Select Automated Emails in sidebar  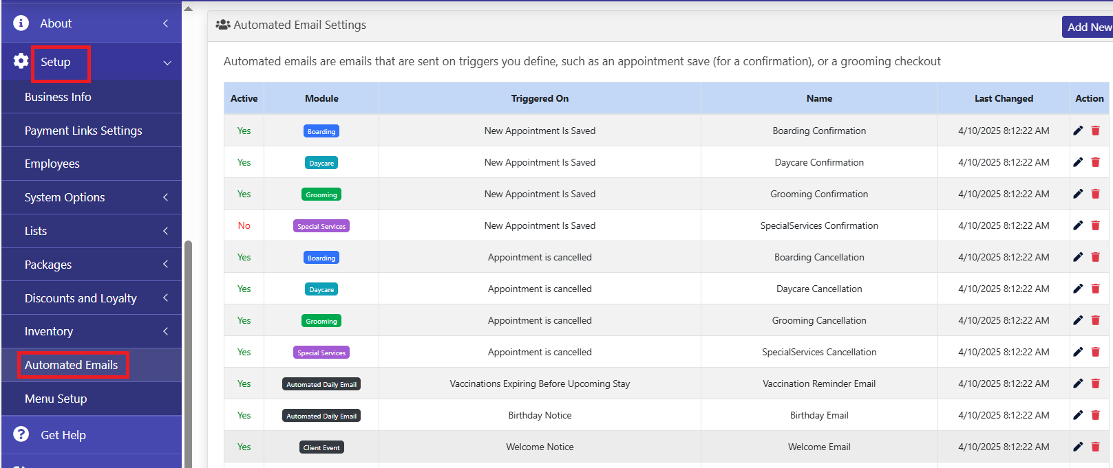click(72, 365)
